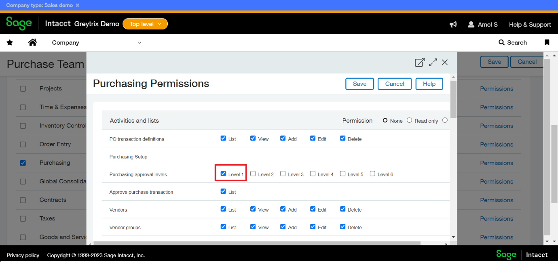Toggle List for Approve purchase transaction
The height and width of the screenshot is (262, 558).
pos(223,191)
